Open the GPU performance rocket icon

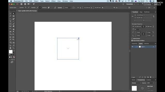click(34, 4)
